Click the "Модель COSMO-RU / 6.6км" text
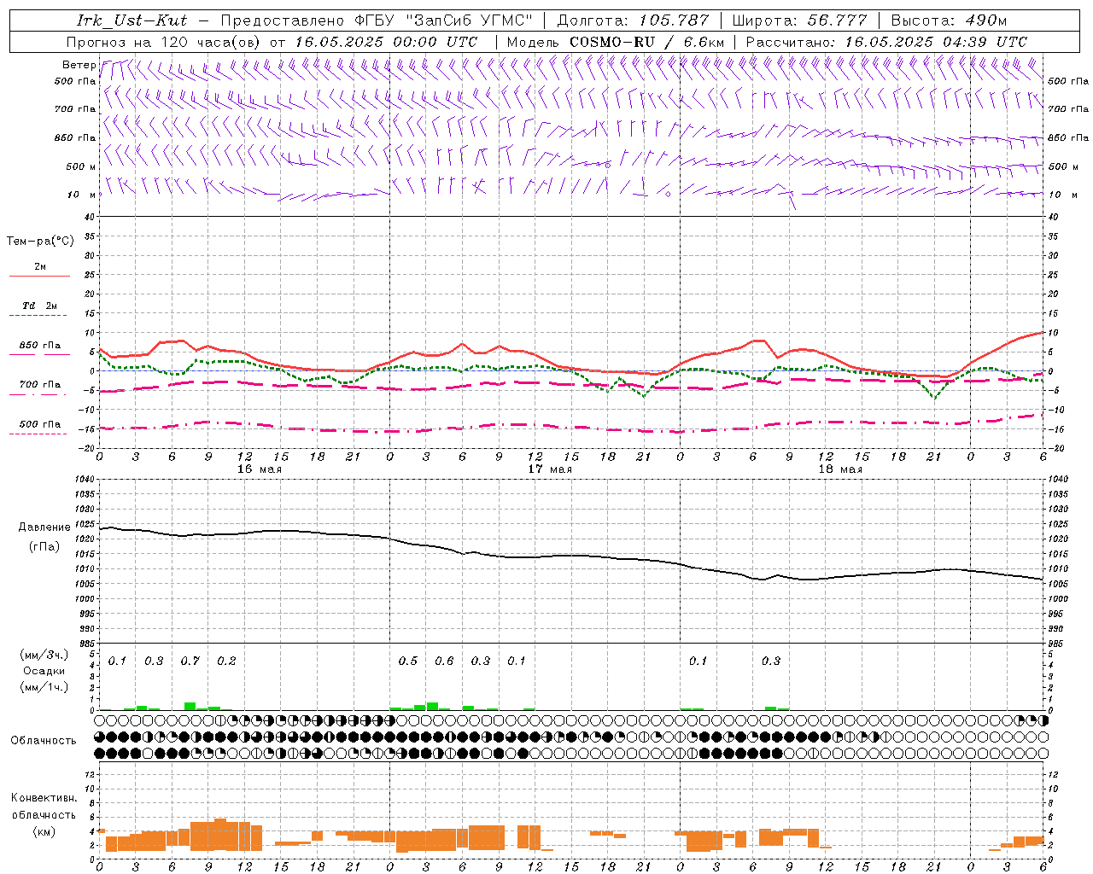The width and height of the screenshot is (1093, 874). pos(616,42)
